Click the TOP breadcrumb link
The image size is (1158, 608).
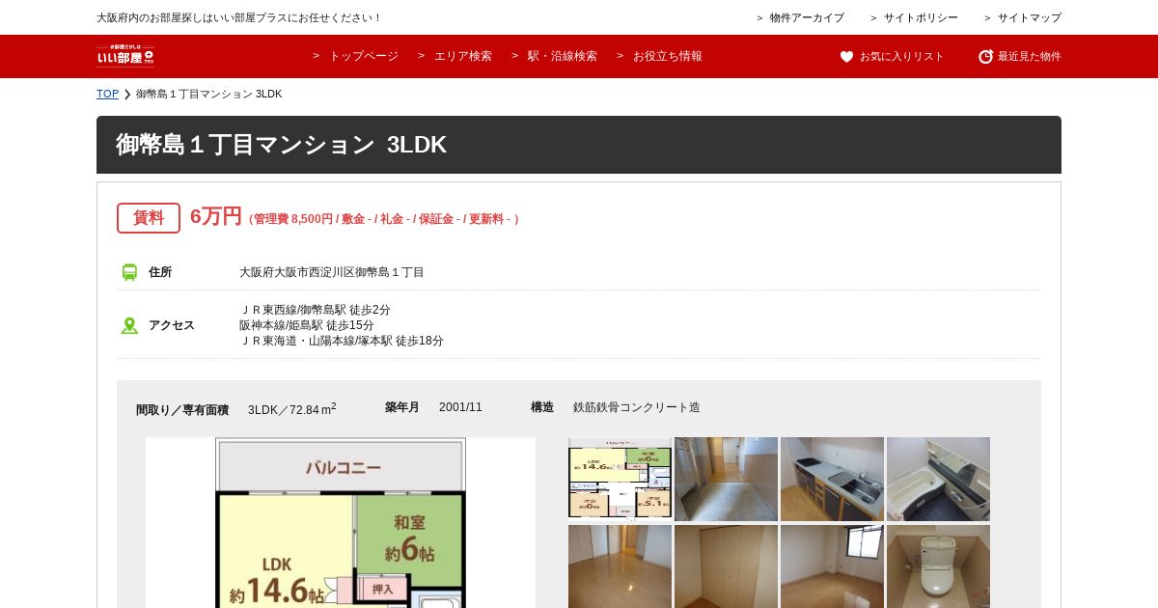pos(107,94)
